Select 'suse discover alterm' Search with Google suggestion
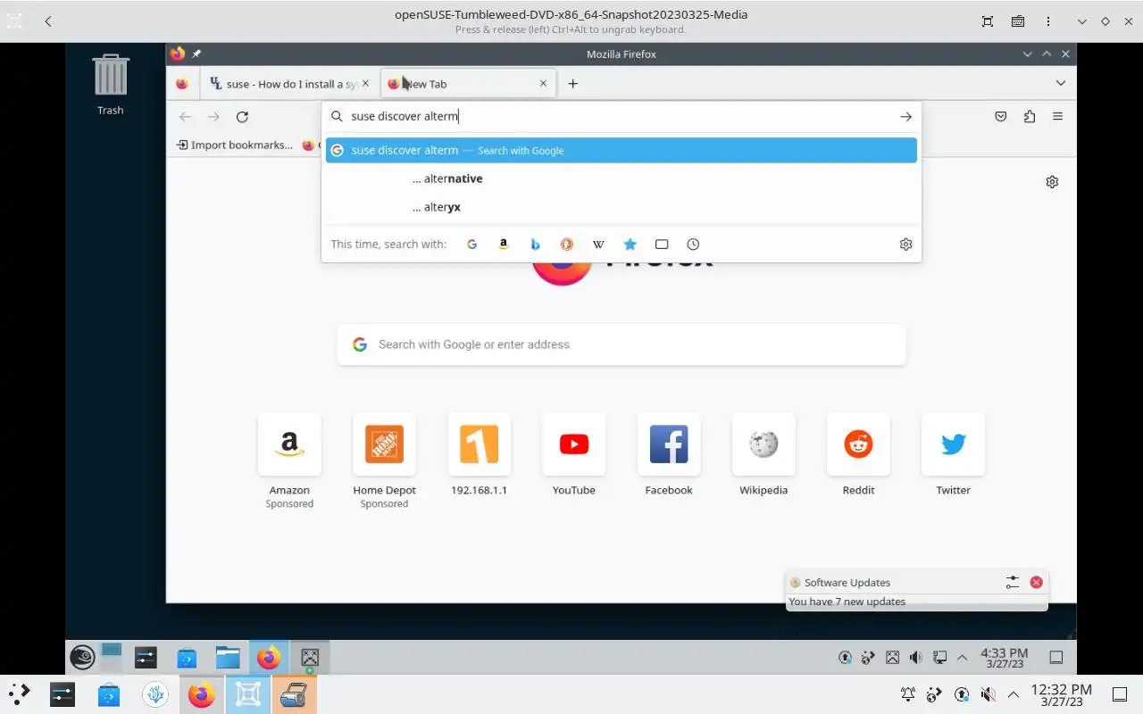The image size is (1143, 714). coord(622,151)
